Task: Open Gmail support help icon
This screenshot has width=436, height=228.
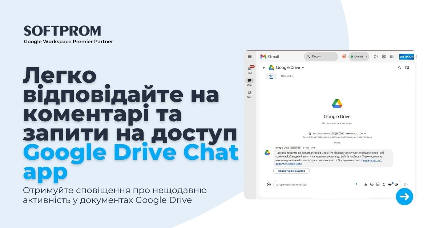Action: [x=376, y=57]
